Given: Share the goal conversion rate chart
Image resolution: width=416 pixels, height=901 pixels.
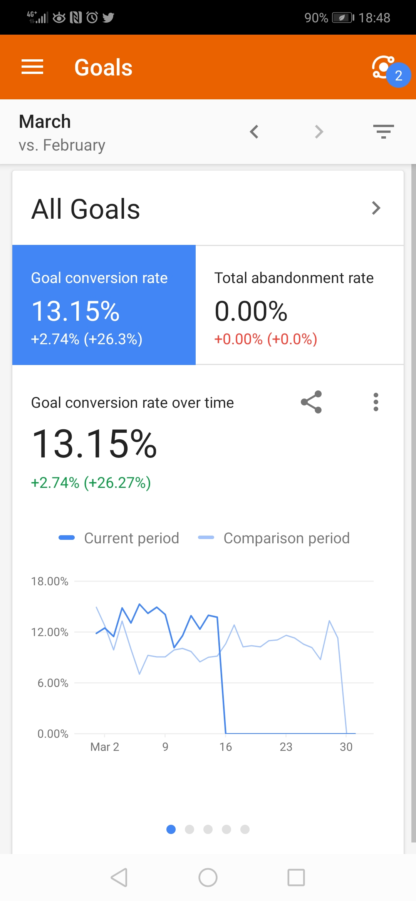Looking at the screenshot, I should (x=311, y=402).
